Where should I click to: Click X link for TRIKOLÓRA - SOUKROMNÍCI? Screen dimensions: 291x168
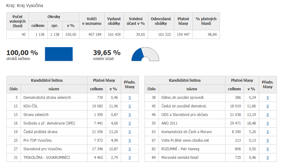coord(130,158)
